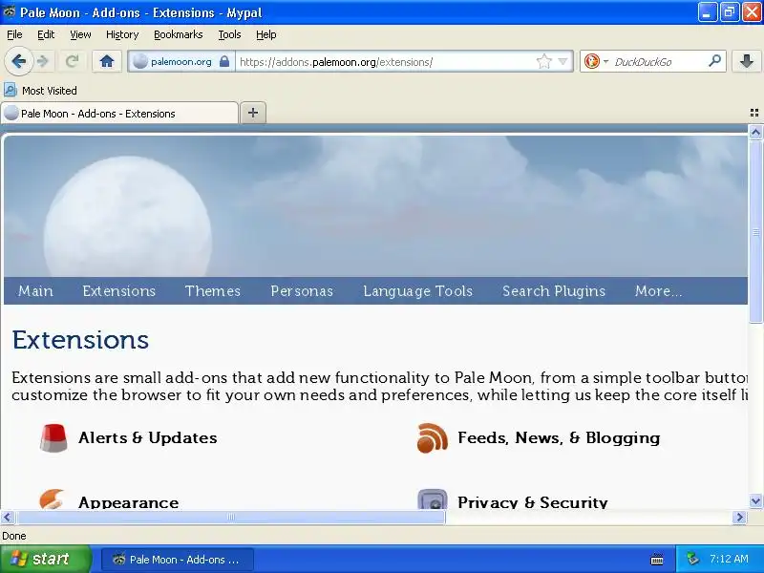Click the orange RSS feeds icon
This screenshot has width=764, height=573.
[x=433, y=438]
